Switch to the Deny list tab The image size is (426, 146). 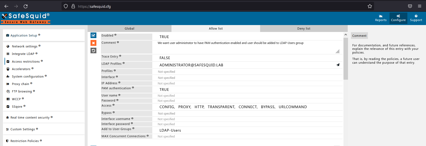click(304, 29)
